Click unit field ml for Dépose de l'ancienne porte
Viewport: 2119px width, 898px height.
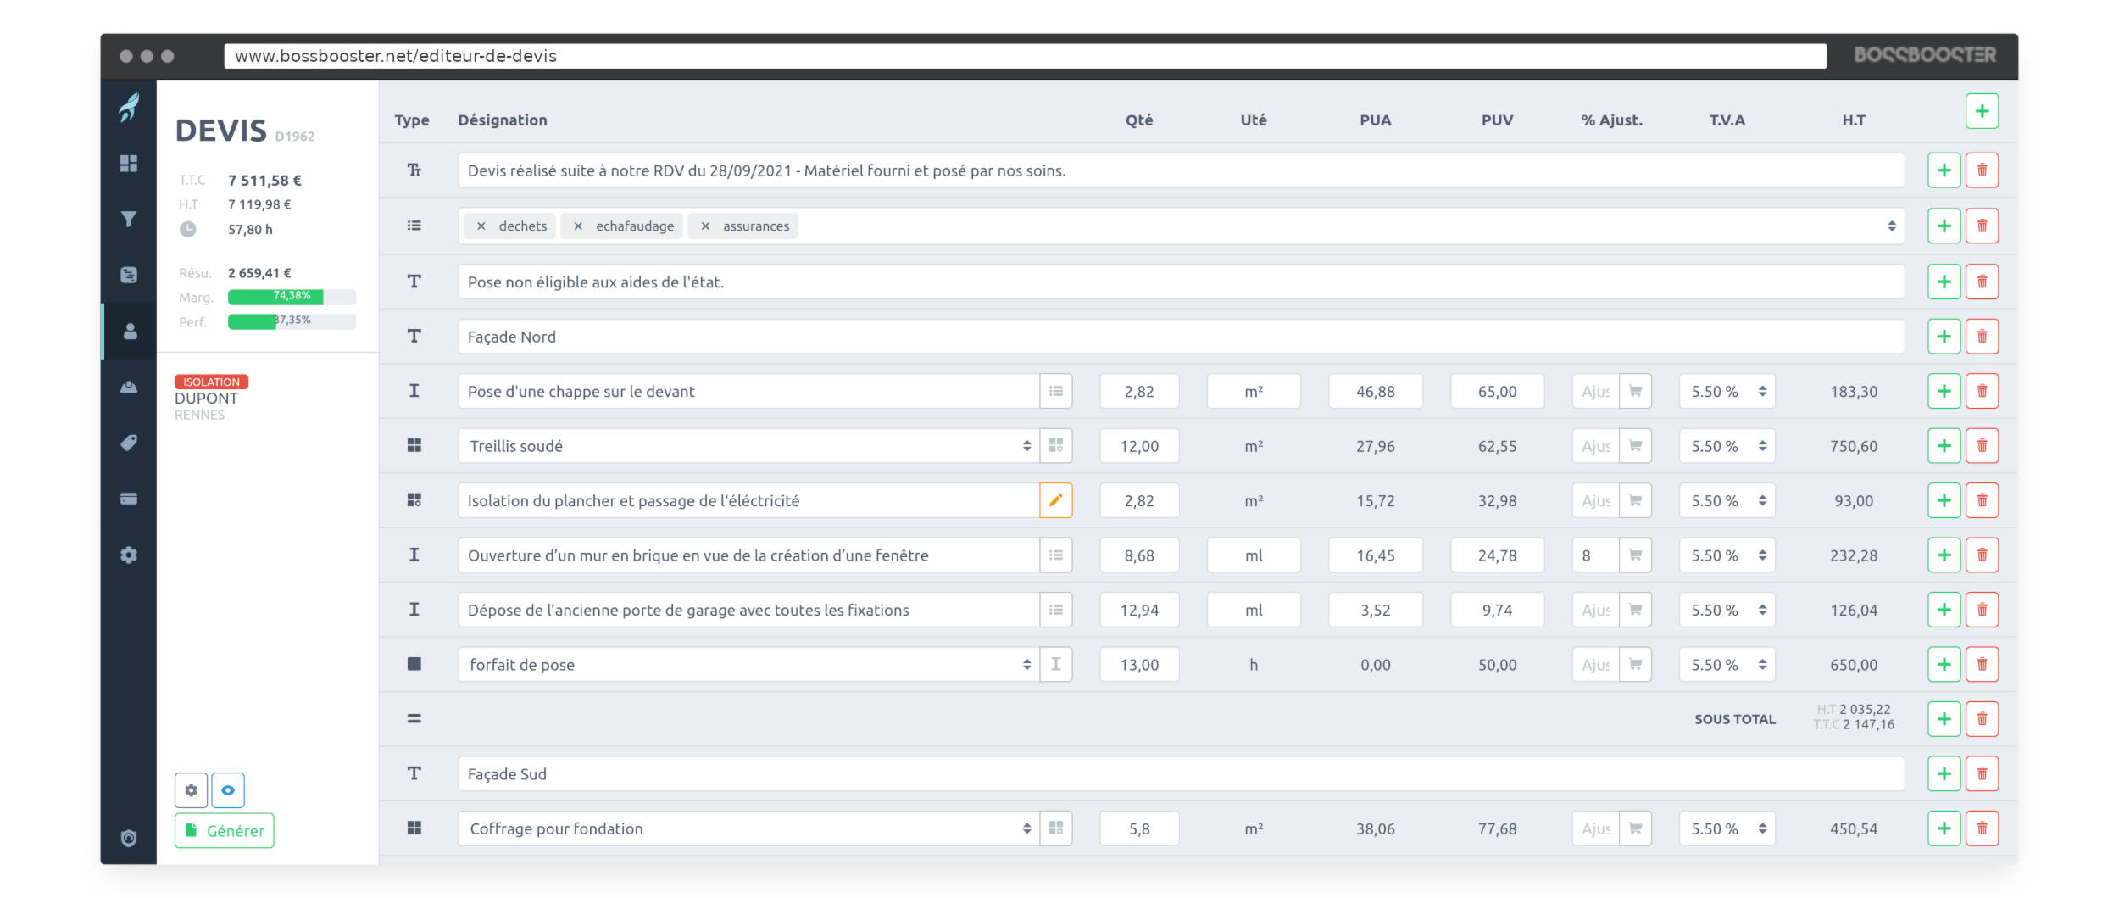tap(1254, 610)
